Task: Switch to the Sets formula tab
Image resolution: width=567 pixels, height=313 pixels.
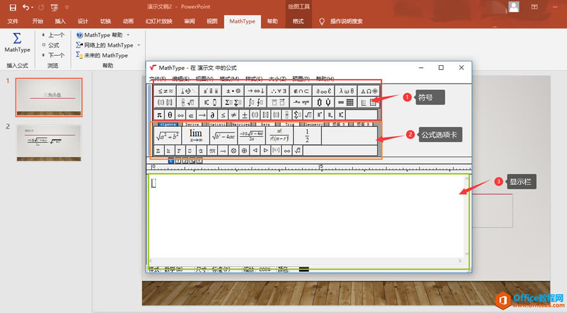Action: (265, 124)
